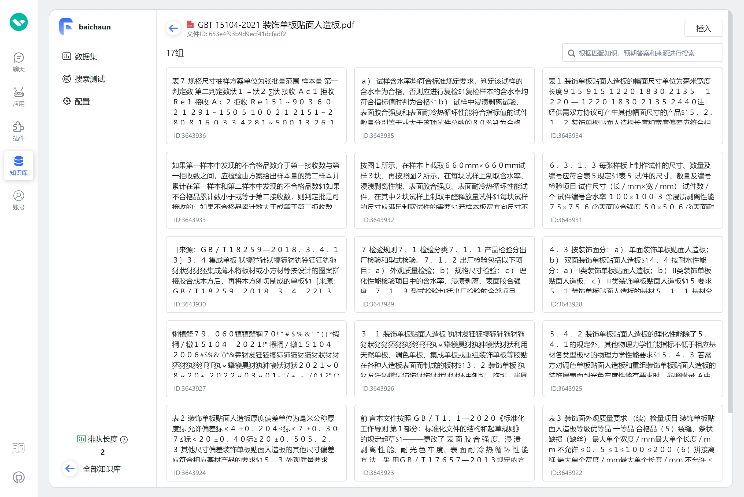Screen dimensions: 744x497
Task: Open the Account (账号) profile icon
Action: tap(18, 200)
